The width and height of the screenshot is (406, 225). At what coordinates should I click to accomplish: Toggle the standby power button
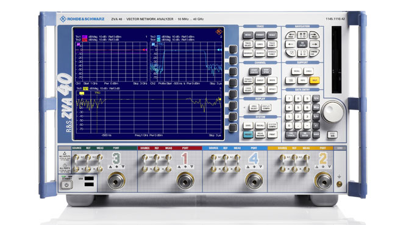click(66, 185)
